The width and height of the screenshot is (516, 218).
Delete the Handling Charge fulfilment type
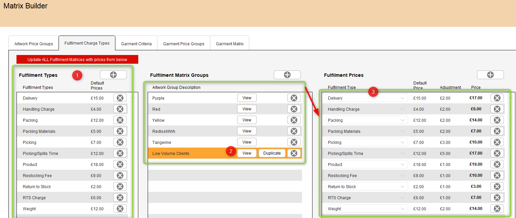click(x=120, y=109)
